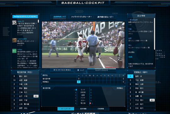The width and height of the screenshot is (170, 114).
Task: Switch to the 打者情報 tab
Action: pyautogui.click(x=101, y=109)
